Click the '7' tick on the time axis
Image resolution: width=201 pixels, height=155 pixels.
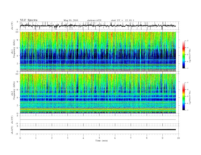pyautogui.click(x=131, y=138)
